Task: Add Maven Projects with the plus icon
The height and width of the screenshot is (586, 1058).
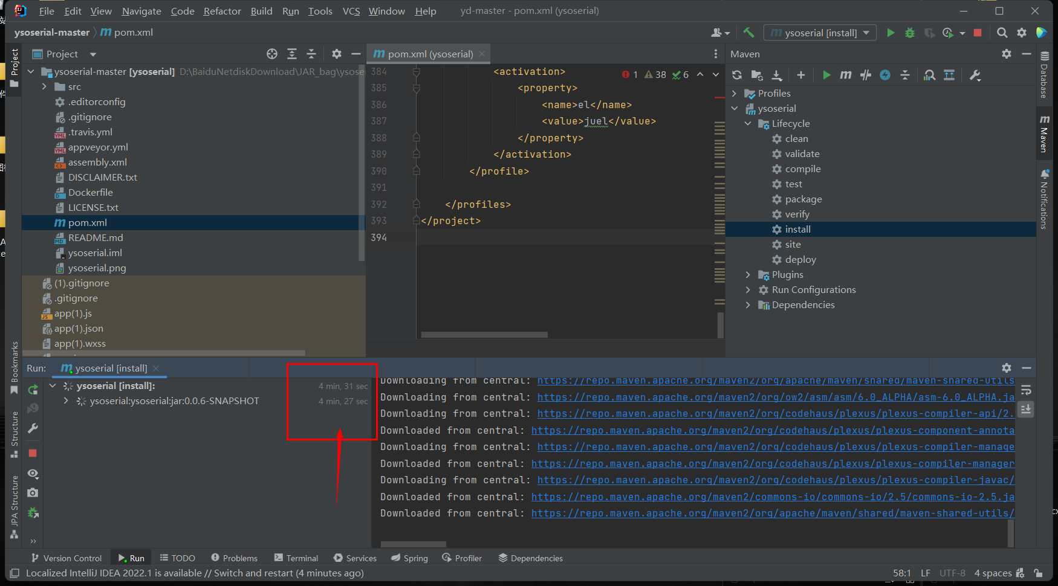Action: click(801, 75)
